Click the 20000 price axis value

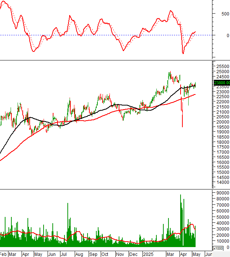tap(223, 122)
